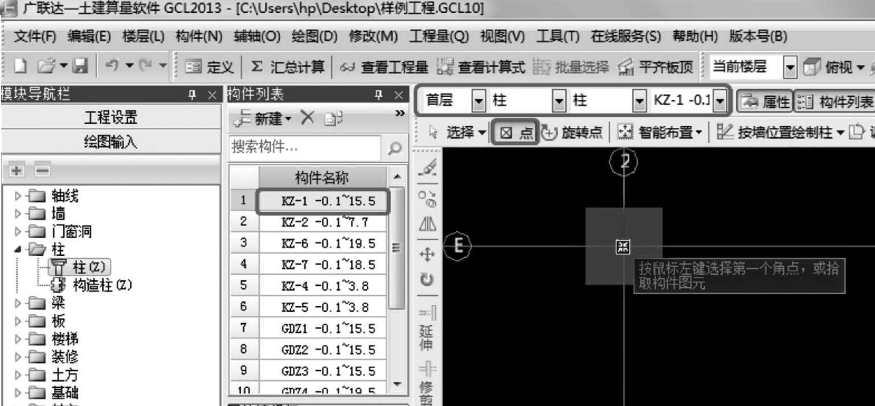Click the 属性 properties button
Viewport: 875px width, 406px height.
coord(764,102)
